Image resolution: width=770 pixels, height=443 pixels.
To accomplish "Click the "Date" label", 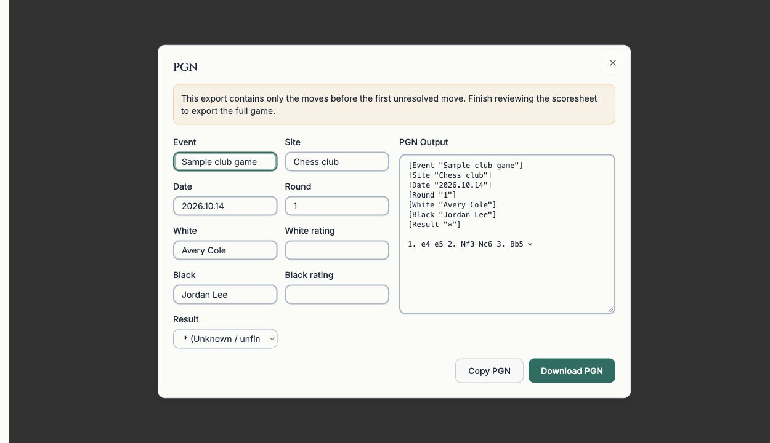I will point(182,186).
